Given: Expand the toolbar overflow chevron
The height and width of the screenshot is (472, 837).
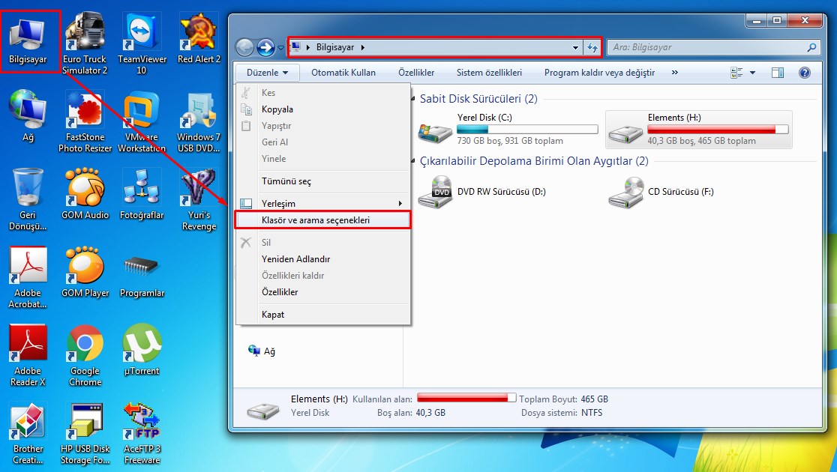Looking at the screenshot, I should (x=674, y=73).
